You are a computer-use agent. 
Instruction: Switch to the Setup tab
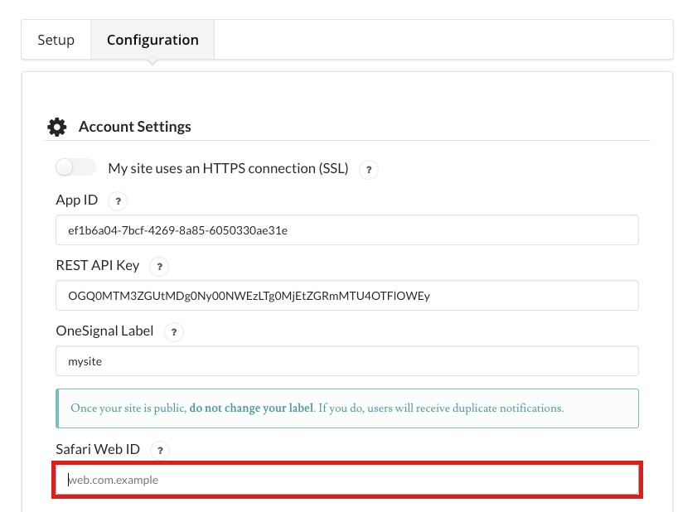(56, 40)
